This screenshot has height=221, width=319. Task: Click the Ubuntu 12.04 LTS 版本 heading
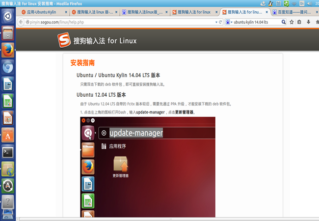[101, 95]
